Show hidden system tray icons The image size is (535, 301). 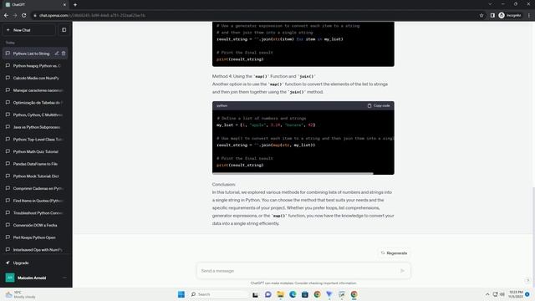coord(487,294)
